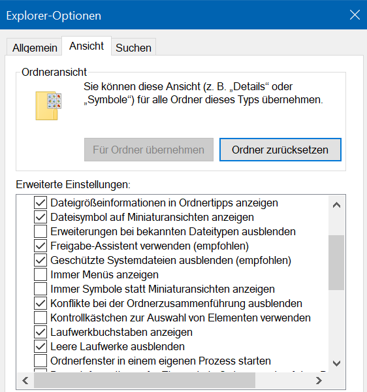This screenshot has height=392, width=367.
Task: Switch to the Allgemein tab
Action: coord(35,47)
